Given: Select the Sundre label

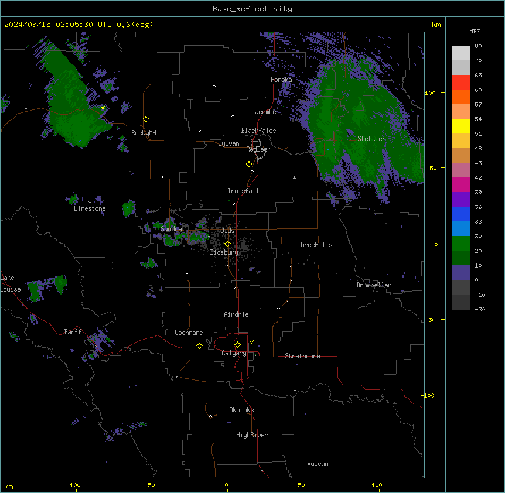Looking at the screenshot, I should pyautogui.click(x=171, y=229).
